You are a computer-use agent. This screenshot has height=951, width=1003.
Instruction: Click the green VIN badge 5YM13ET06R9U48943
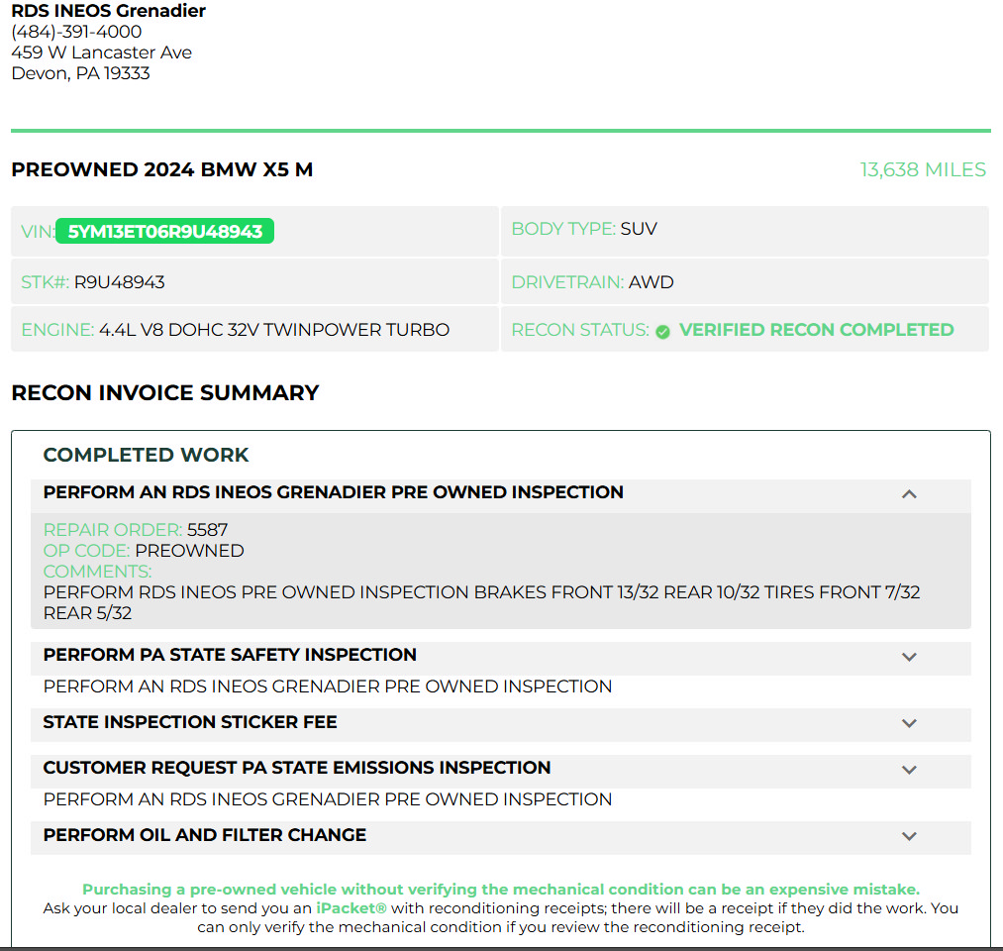pos(165,231)
